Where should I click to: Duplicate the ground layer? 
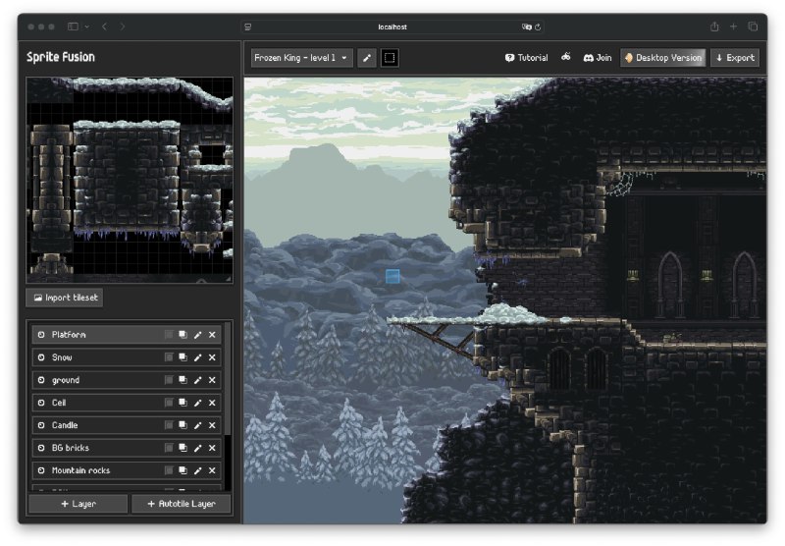183,380
